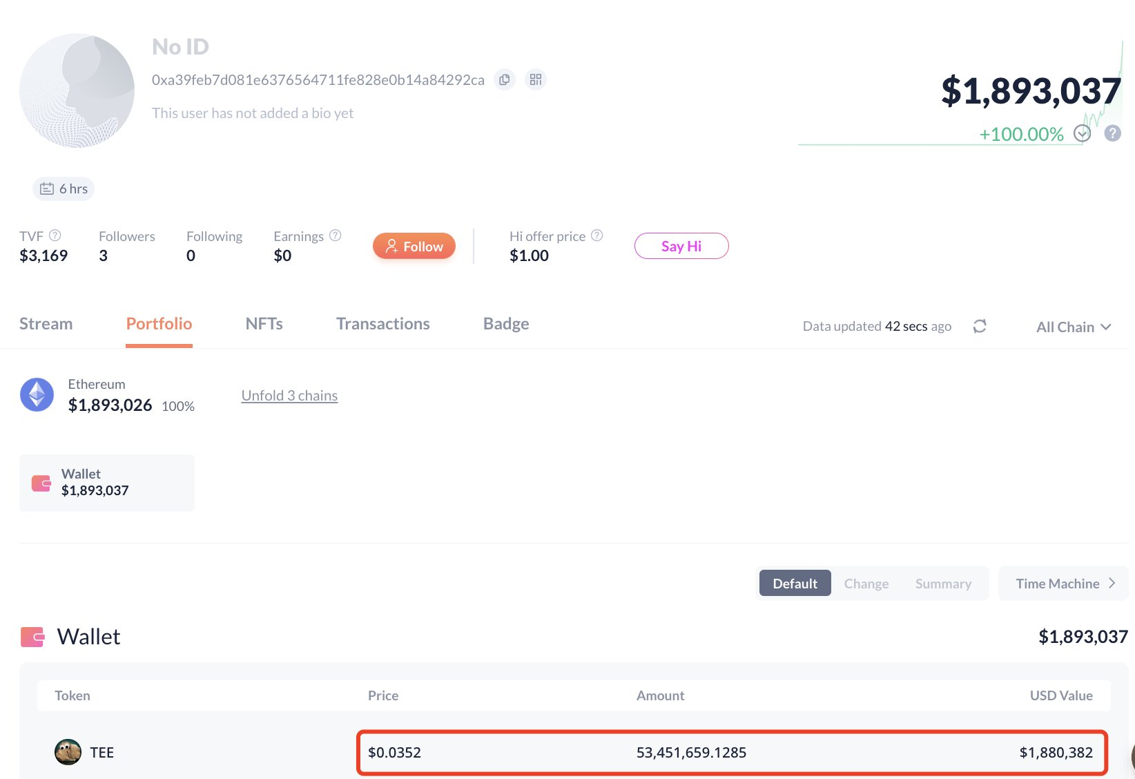
Task: Open the NFTs tab
Action: 264,324
